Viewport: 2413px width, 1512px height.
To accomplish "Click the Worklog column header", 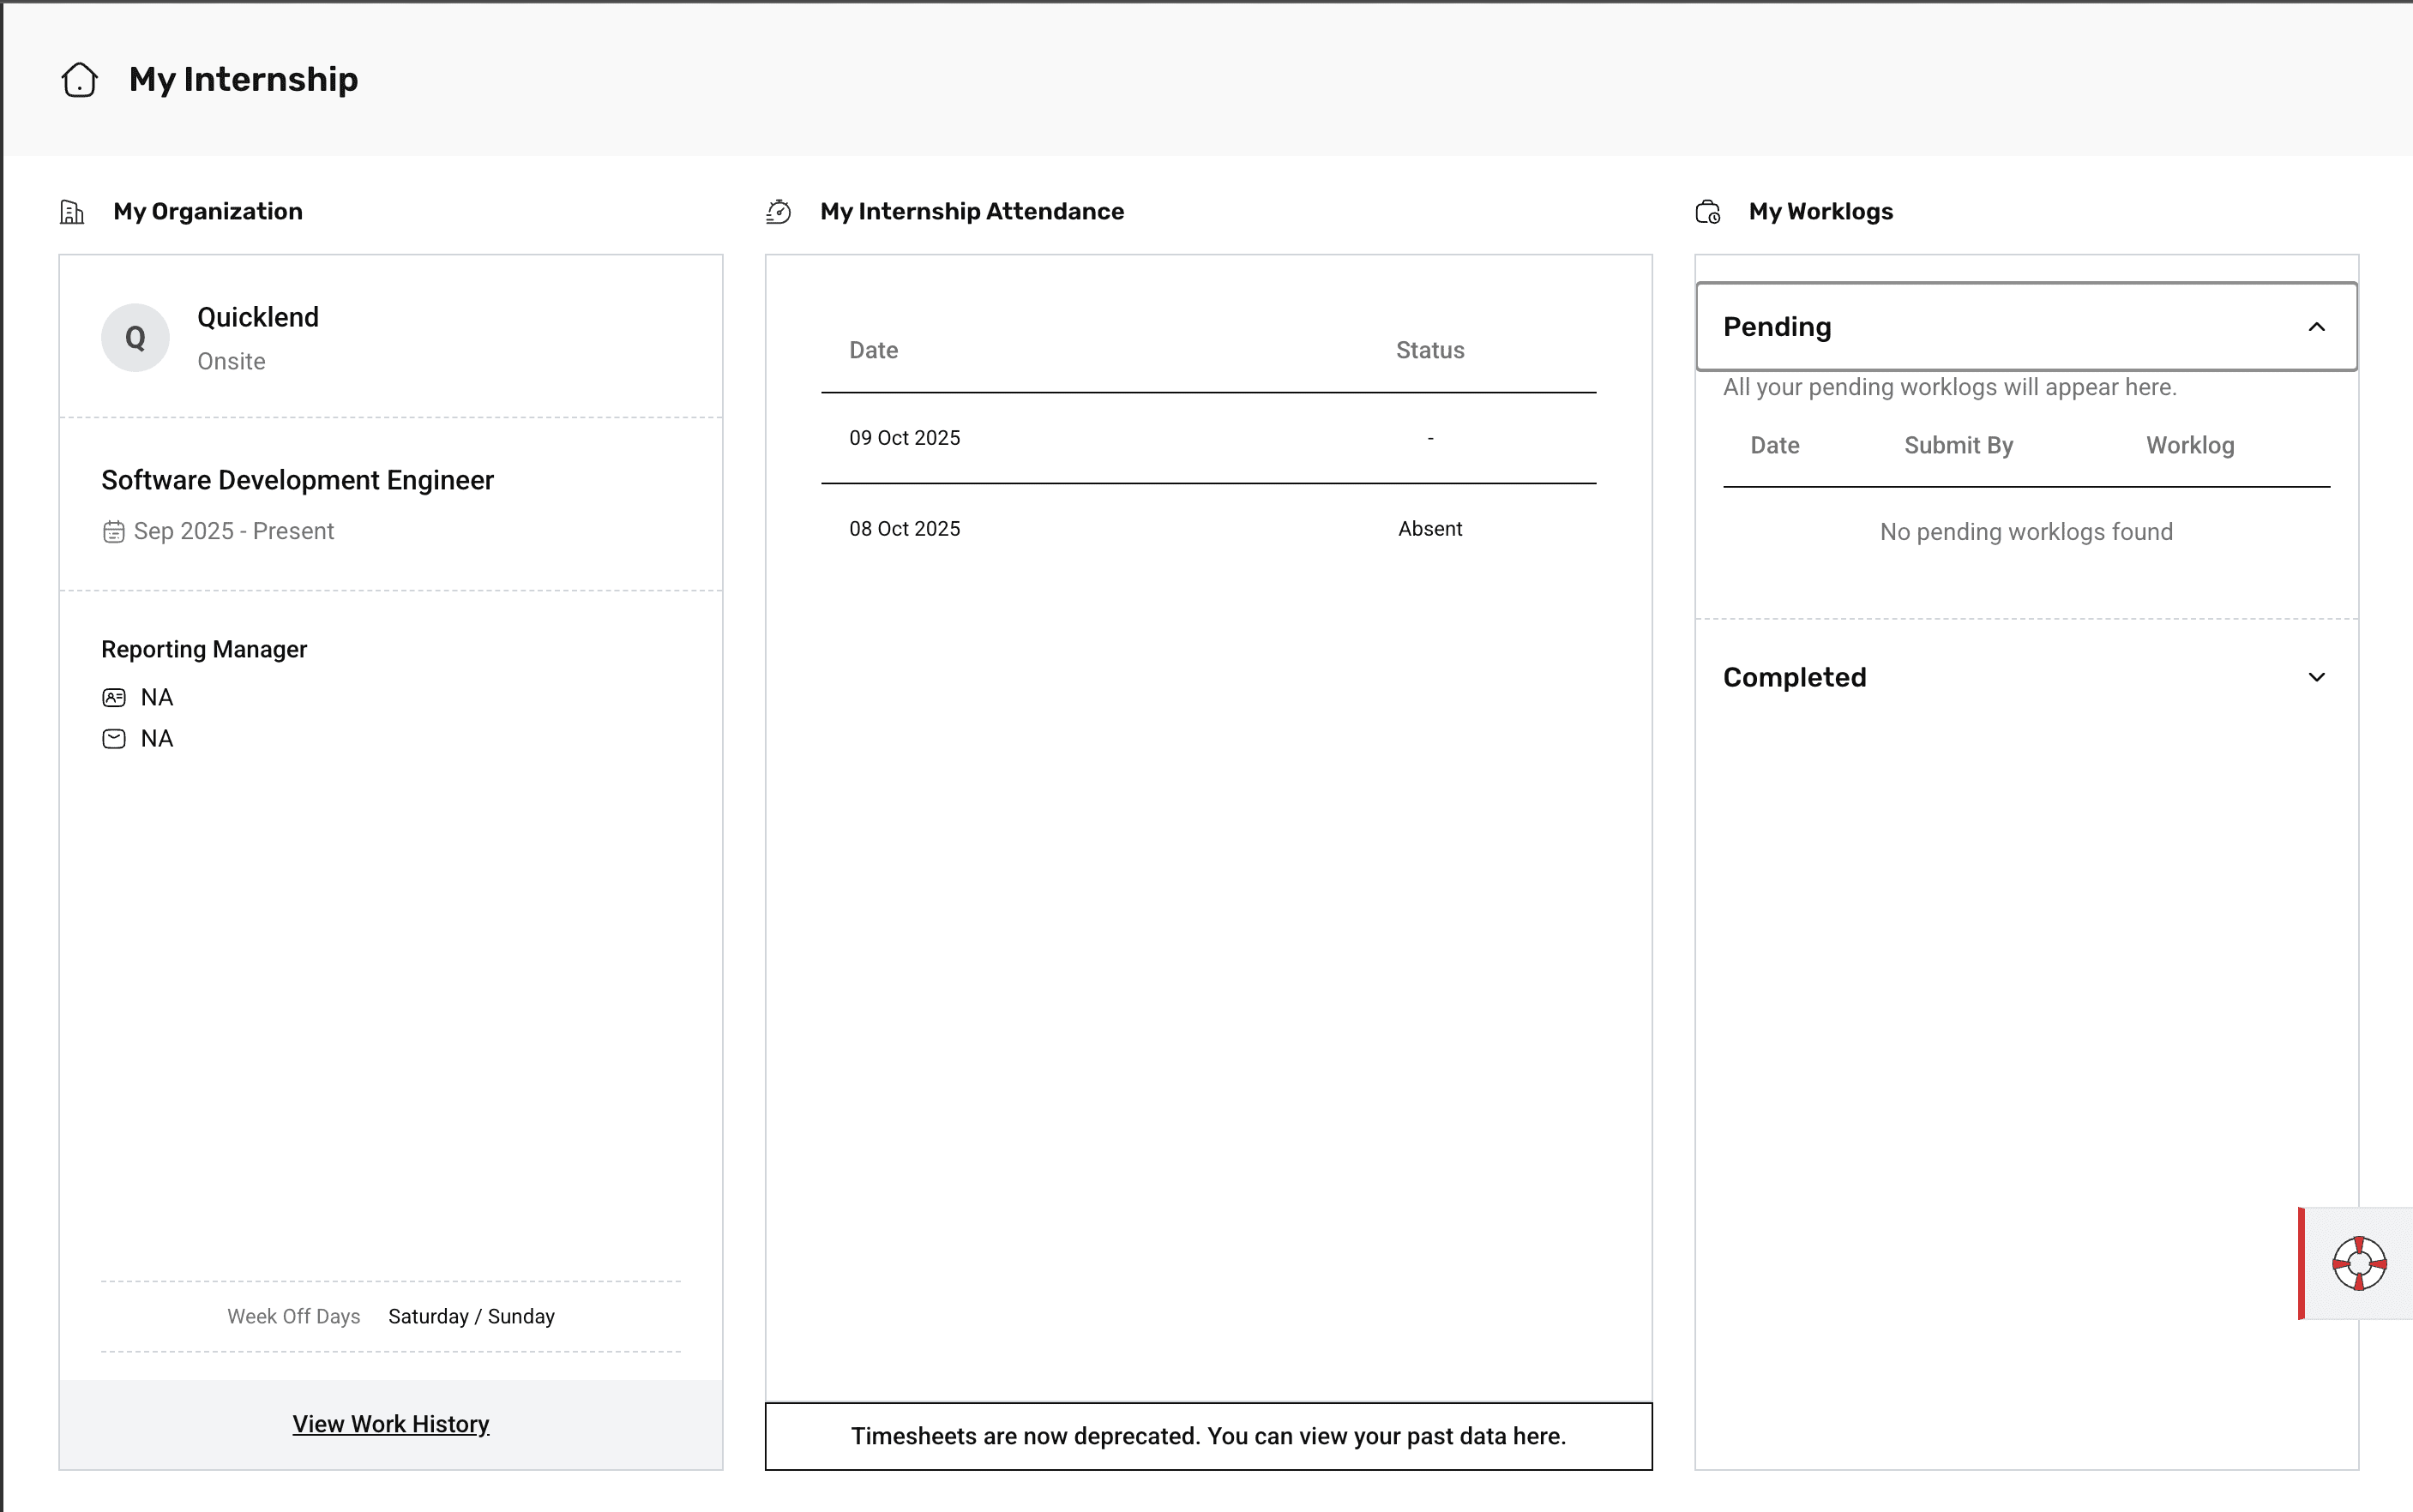I will pyautogui.click(x=2189, y=446).
